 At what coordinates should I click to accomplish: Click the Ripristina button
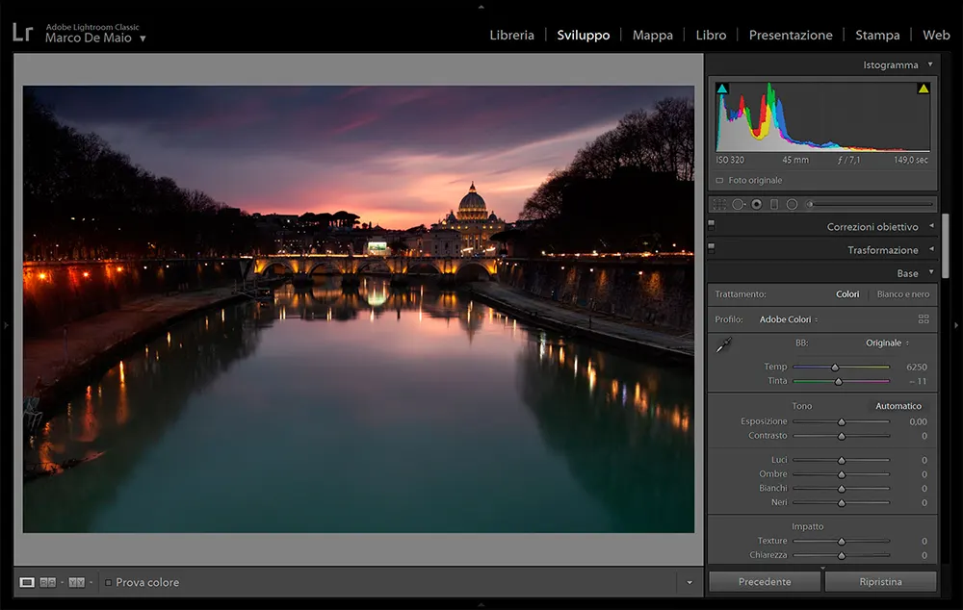880,581
